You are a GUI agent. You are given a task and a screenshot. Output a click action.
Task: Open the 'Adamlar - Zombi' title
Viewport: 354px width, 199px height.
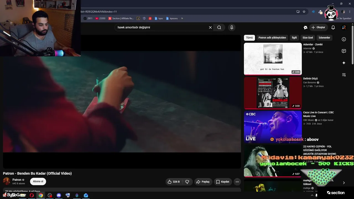pyautogui.click(x=313, y=44)
